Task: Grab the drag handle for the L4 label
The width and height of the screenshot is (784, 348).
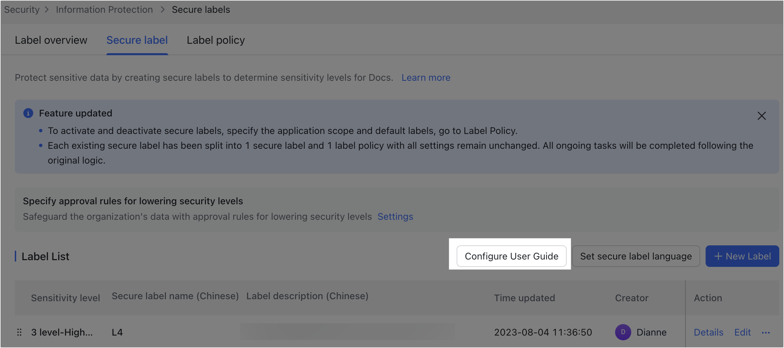Action: pos(19,332)
